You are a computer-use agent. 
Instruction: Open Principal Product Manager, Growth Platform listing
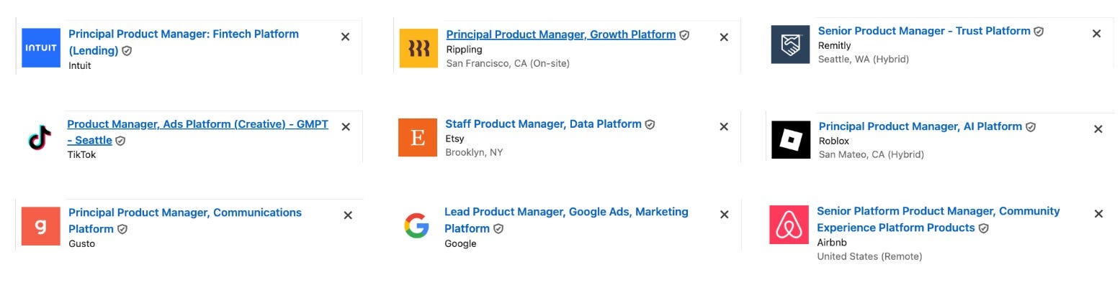561,34
